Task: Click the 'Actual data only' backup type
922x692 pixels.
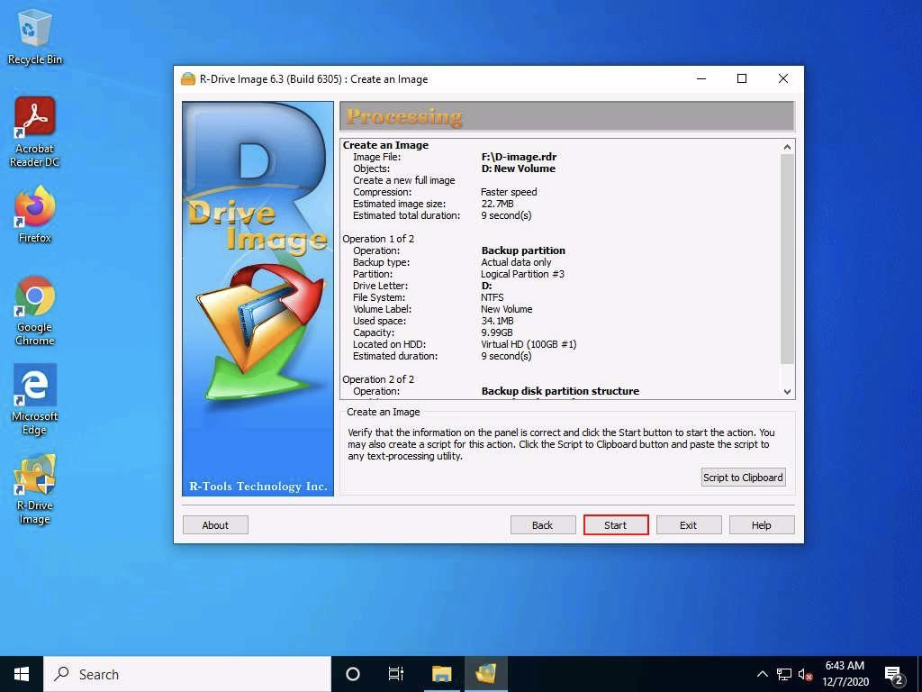Action: (516, 262)
